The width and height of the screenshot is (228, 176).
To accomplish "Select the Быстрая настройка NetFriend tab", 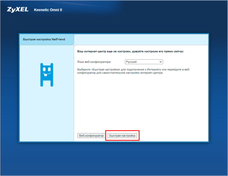I will coord(47,39).
